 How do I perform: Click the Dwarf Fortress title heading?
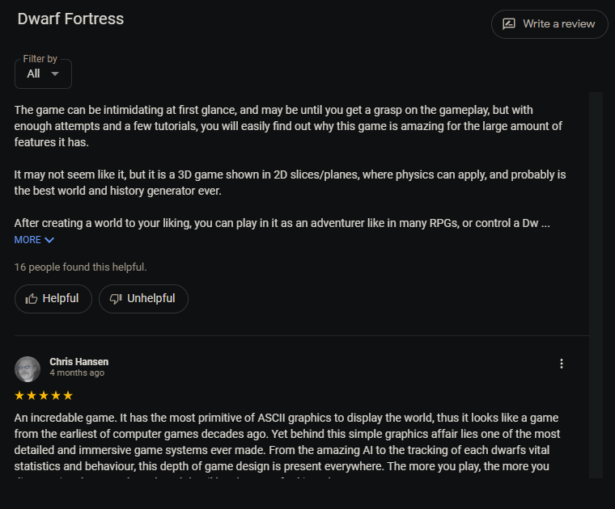click(70, 19)
